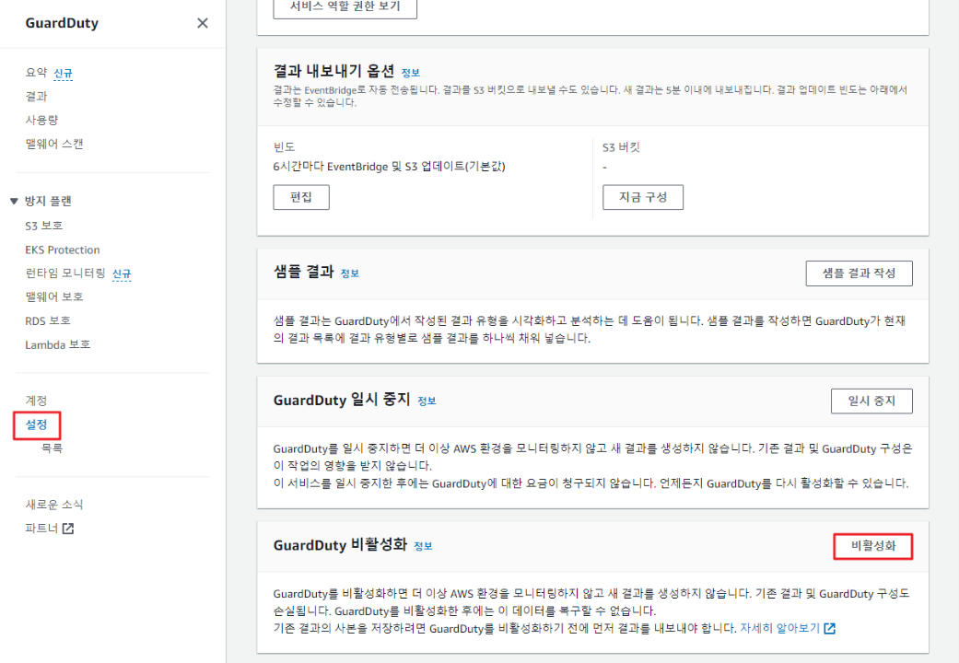
Task: Close the GuardDuty navigation panel
Action: click(203, 23)
